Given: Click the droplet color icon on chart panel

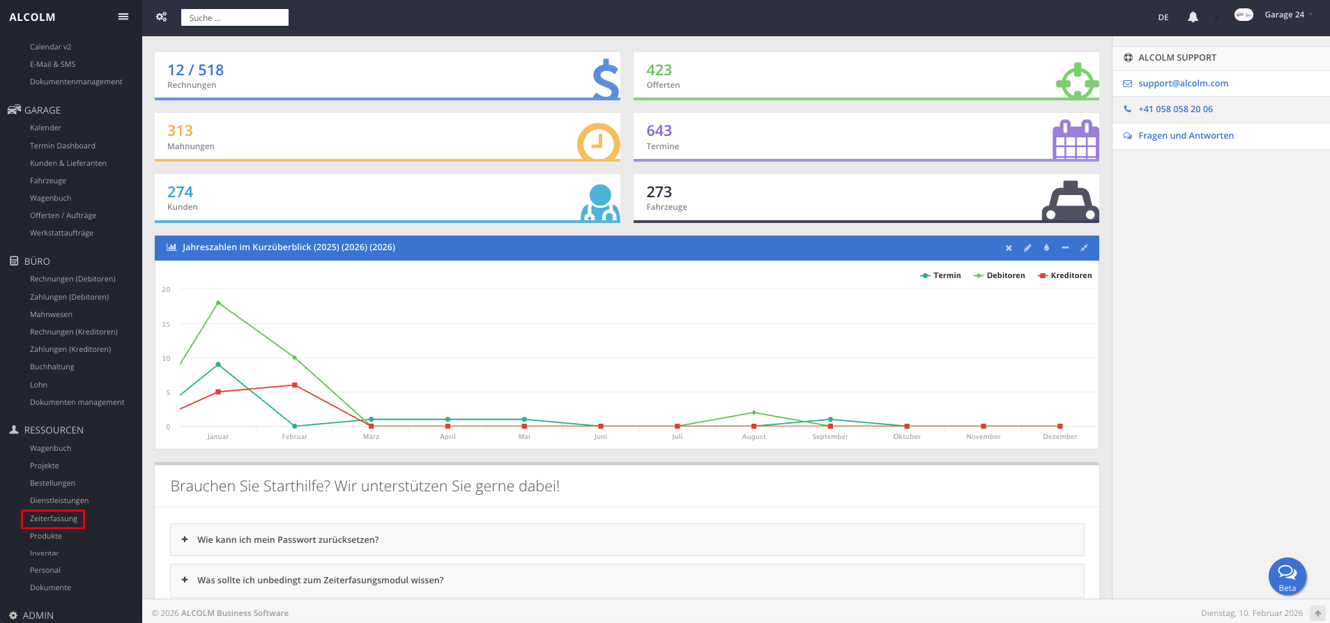Looking at the screenshot, I should tap(1046, 248).
